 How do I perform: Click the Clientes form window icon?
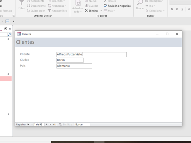pos(19,34)
